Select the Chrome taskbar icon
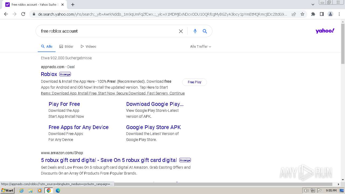This screenshot has width=345, height=194. (49, 190)
